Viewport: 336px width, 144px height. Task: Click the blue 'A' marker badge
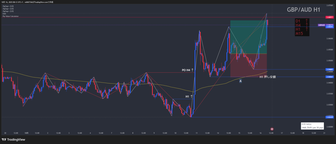click(241, 81)
